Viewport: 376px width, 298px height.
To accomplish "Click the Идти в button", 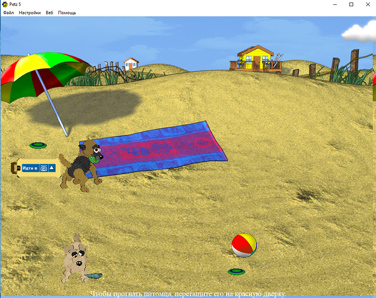I will [30, 168].
